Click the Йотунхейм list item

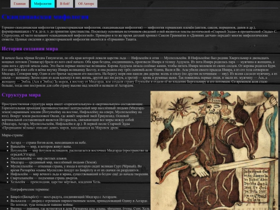pyautogui.click(x=79, y=152)
